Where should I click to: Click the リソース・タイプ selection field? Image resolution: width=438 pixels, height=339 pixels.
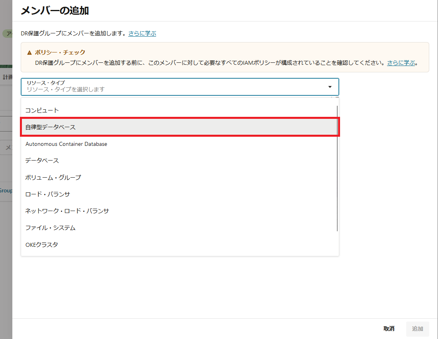pos(175,87)
